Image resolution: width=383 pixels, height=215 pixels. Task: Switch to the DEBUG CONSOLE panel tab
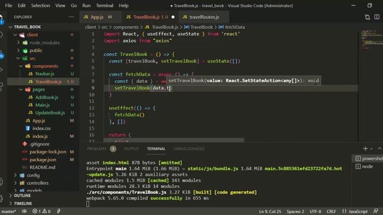tap(189, 149)
